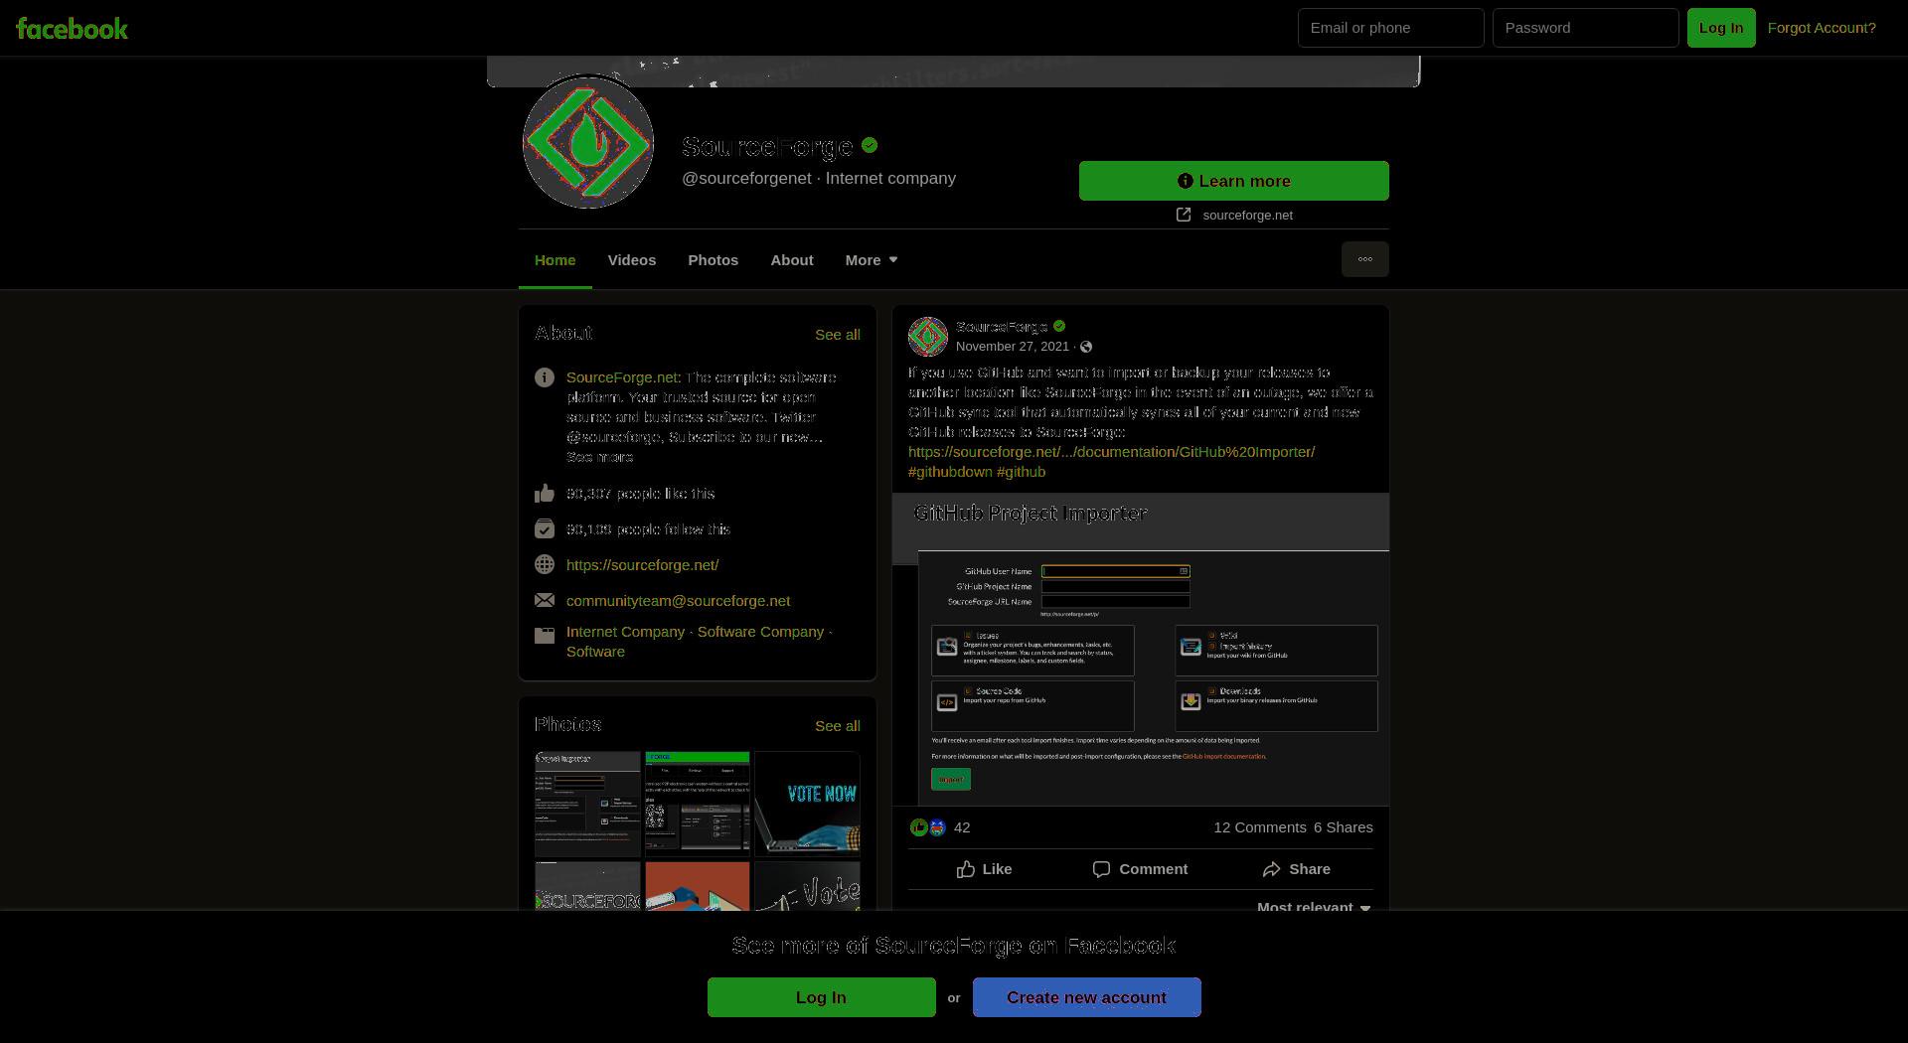
Task: Click the globe icon beside website link
Action: coord(545,564)
